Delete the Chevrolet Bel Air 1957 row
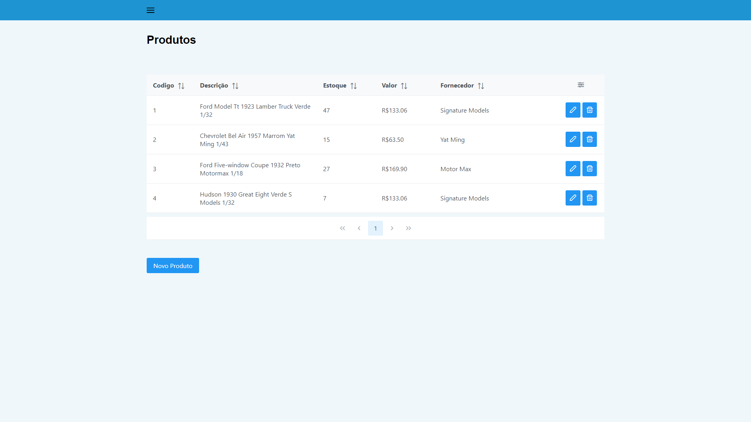Viewport: 751px width, 422px height. 589,139
